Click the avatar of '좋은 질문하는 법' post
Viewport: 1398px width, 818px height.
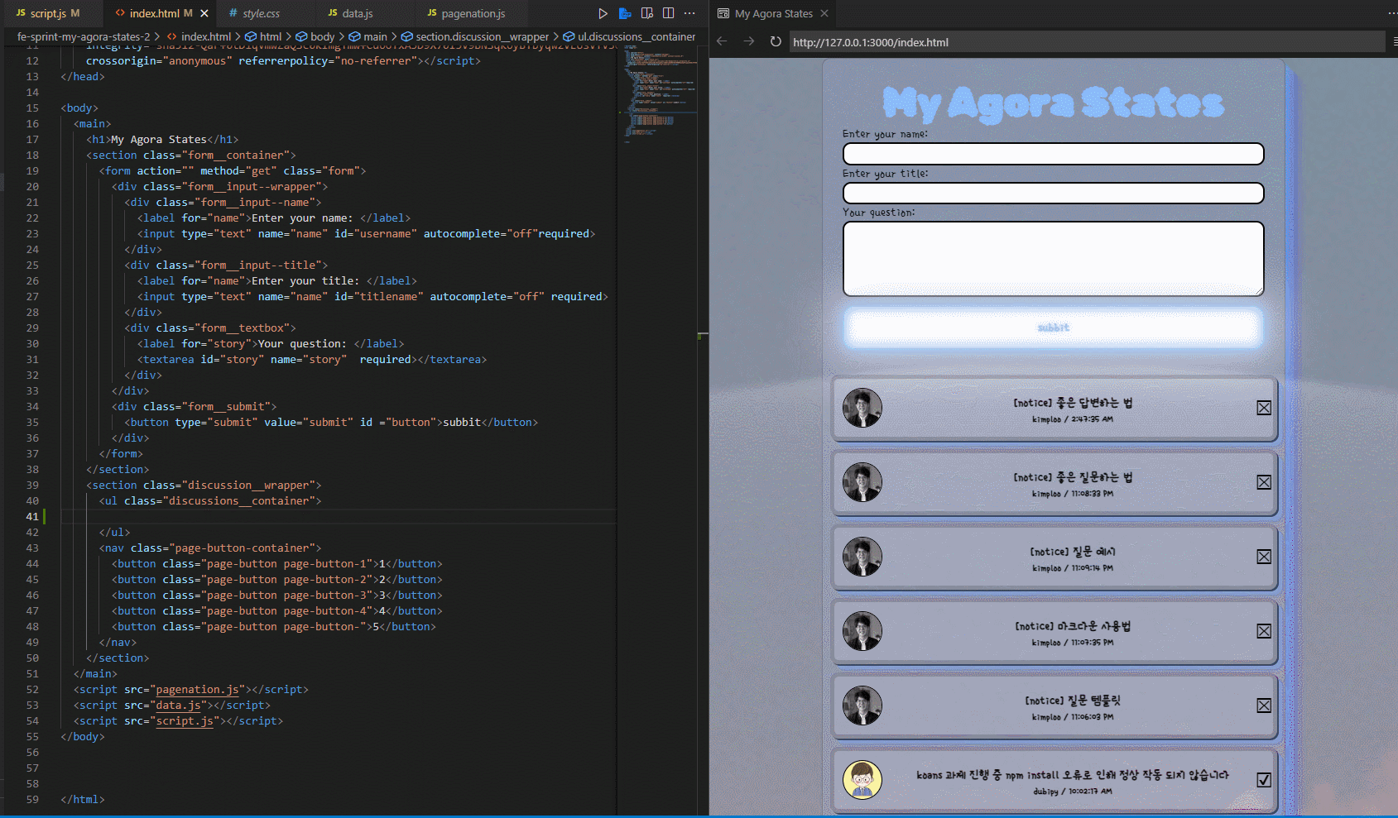(862, 482)
